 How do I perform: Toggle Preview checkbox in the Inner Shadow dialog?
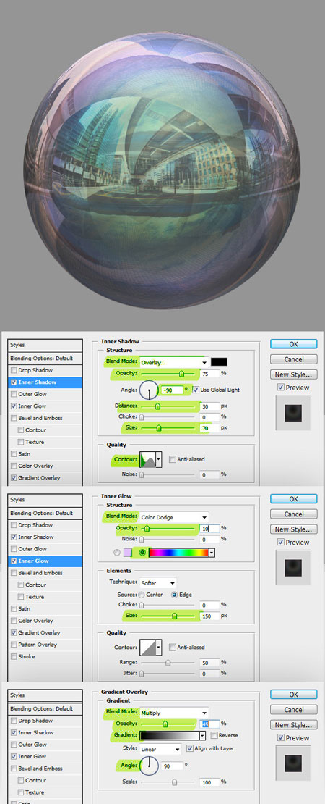[280, 388]
